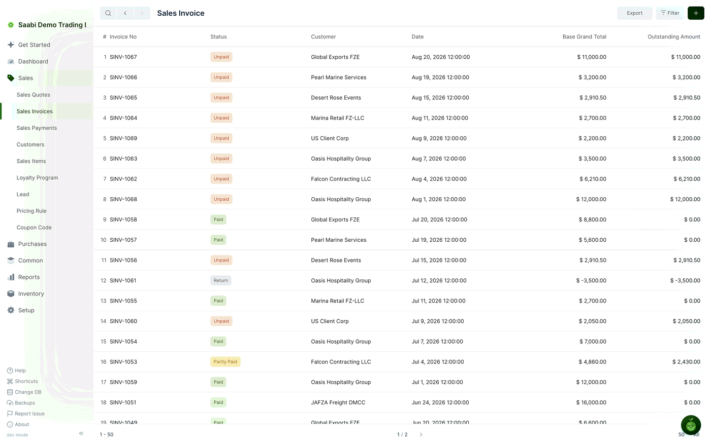Expand the Purchases sidebar group
Viewport: 711px width, 445px height.
pyautogui.click(x=33, y=244)
